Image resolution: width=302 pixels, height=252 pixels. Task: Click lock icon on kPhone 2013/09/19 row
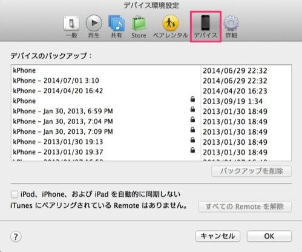click(192, 99)
